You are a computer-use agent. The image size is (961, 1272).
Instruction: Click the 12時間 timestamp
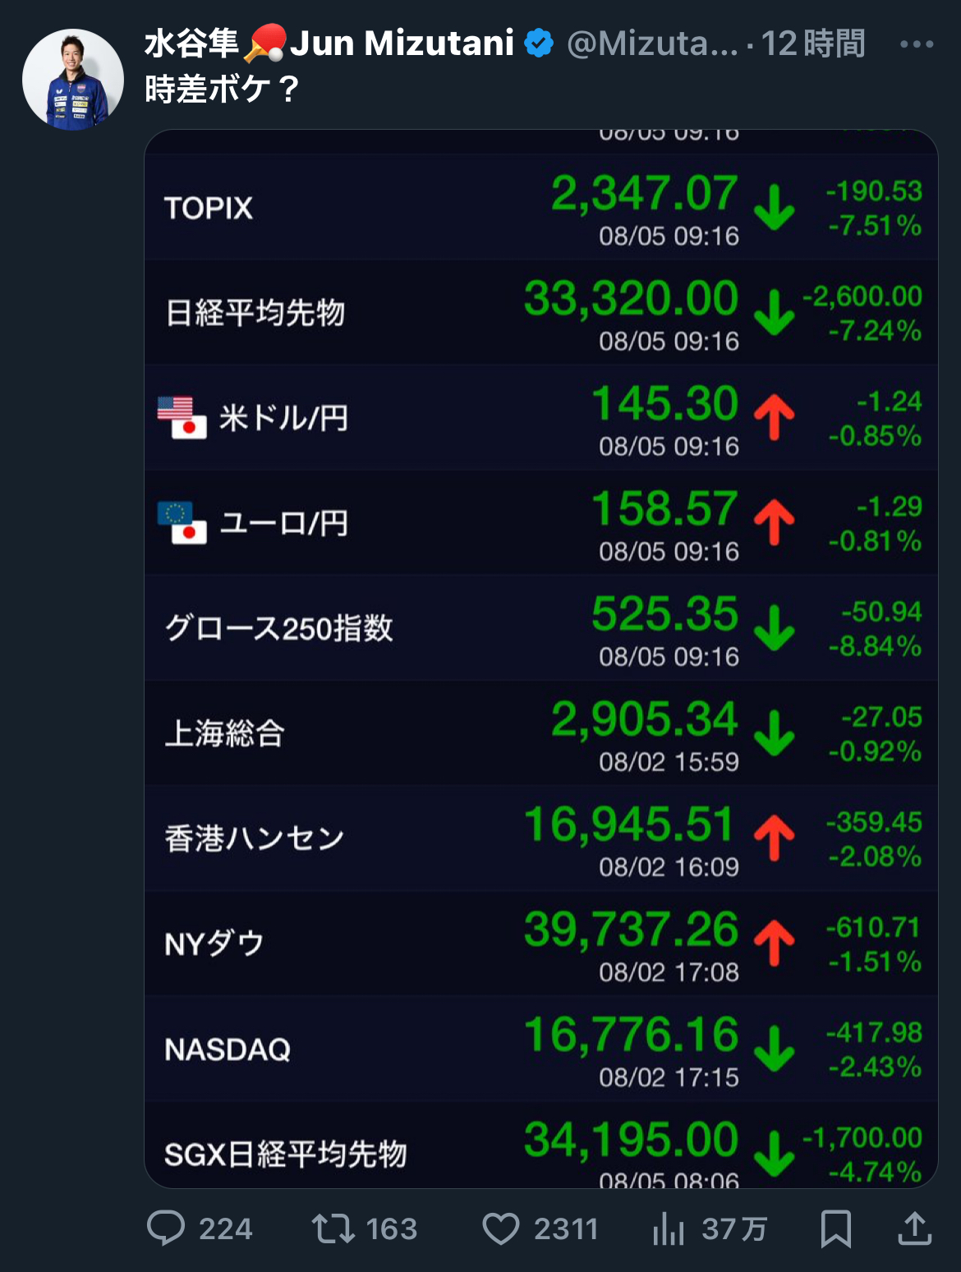[x=813, y=44]
